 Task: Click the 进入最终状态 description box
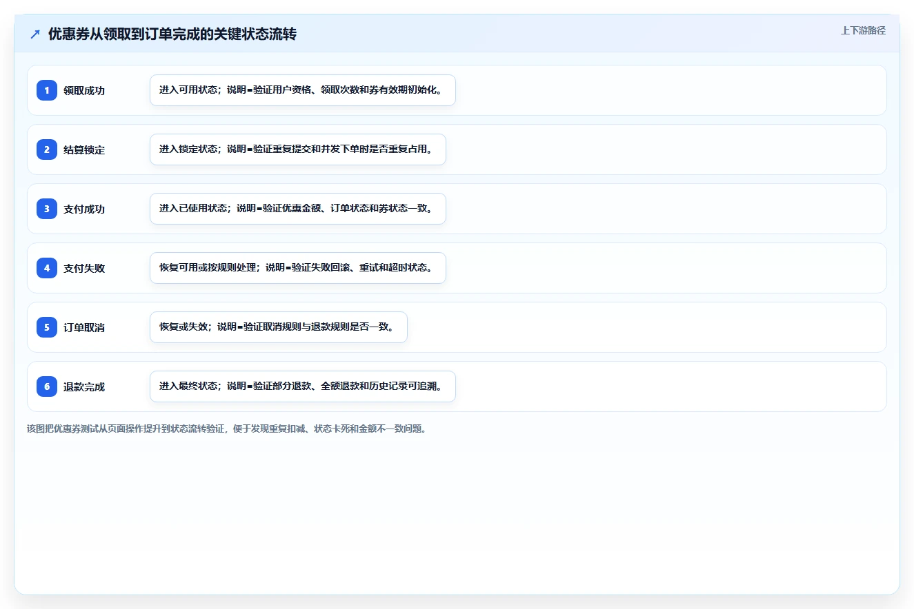pyautogui.click(x=303, y=386)
